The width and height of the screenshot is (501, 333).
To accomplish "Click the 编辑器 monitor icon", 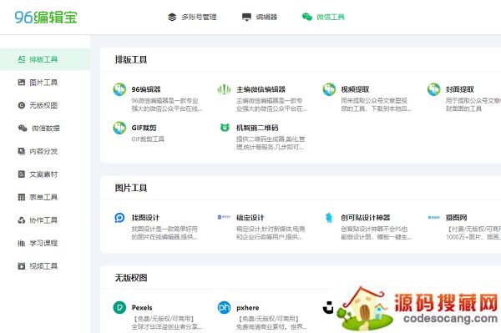I will [x=246, y=17].
